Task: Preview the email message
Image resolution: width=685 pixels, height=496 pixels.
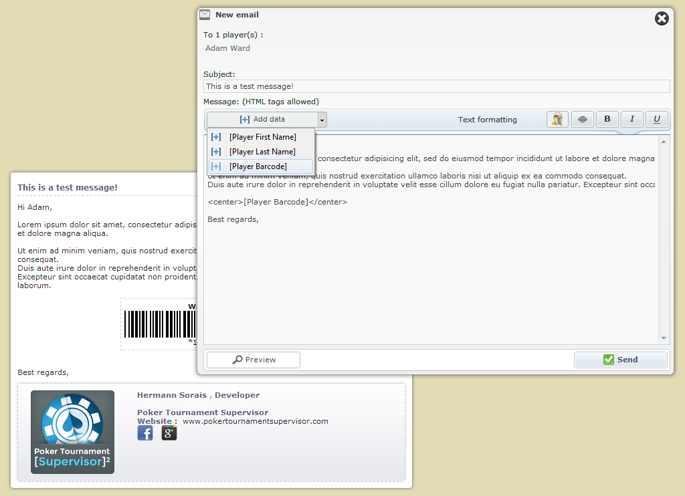Action: click(x=254, y=360)
